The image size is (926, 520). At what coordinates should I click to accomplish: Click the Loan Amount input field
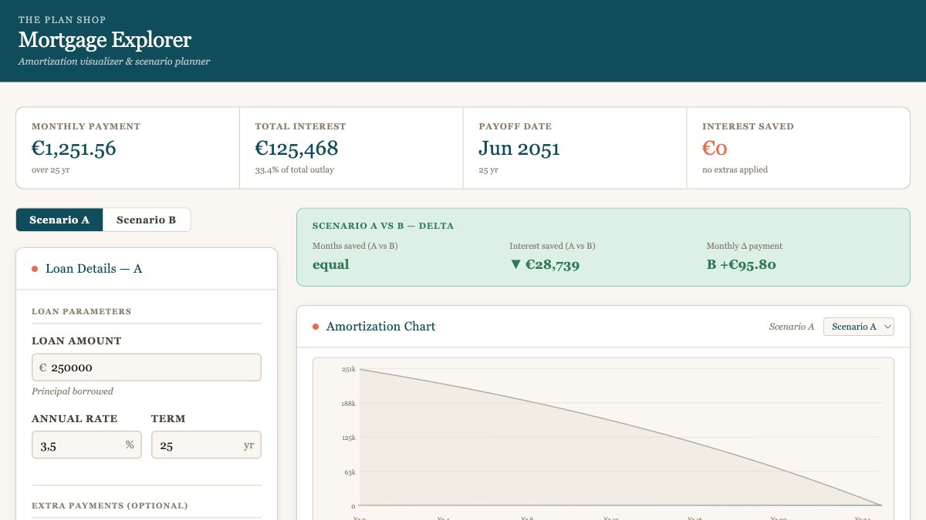[147, 367]
